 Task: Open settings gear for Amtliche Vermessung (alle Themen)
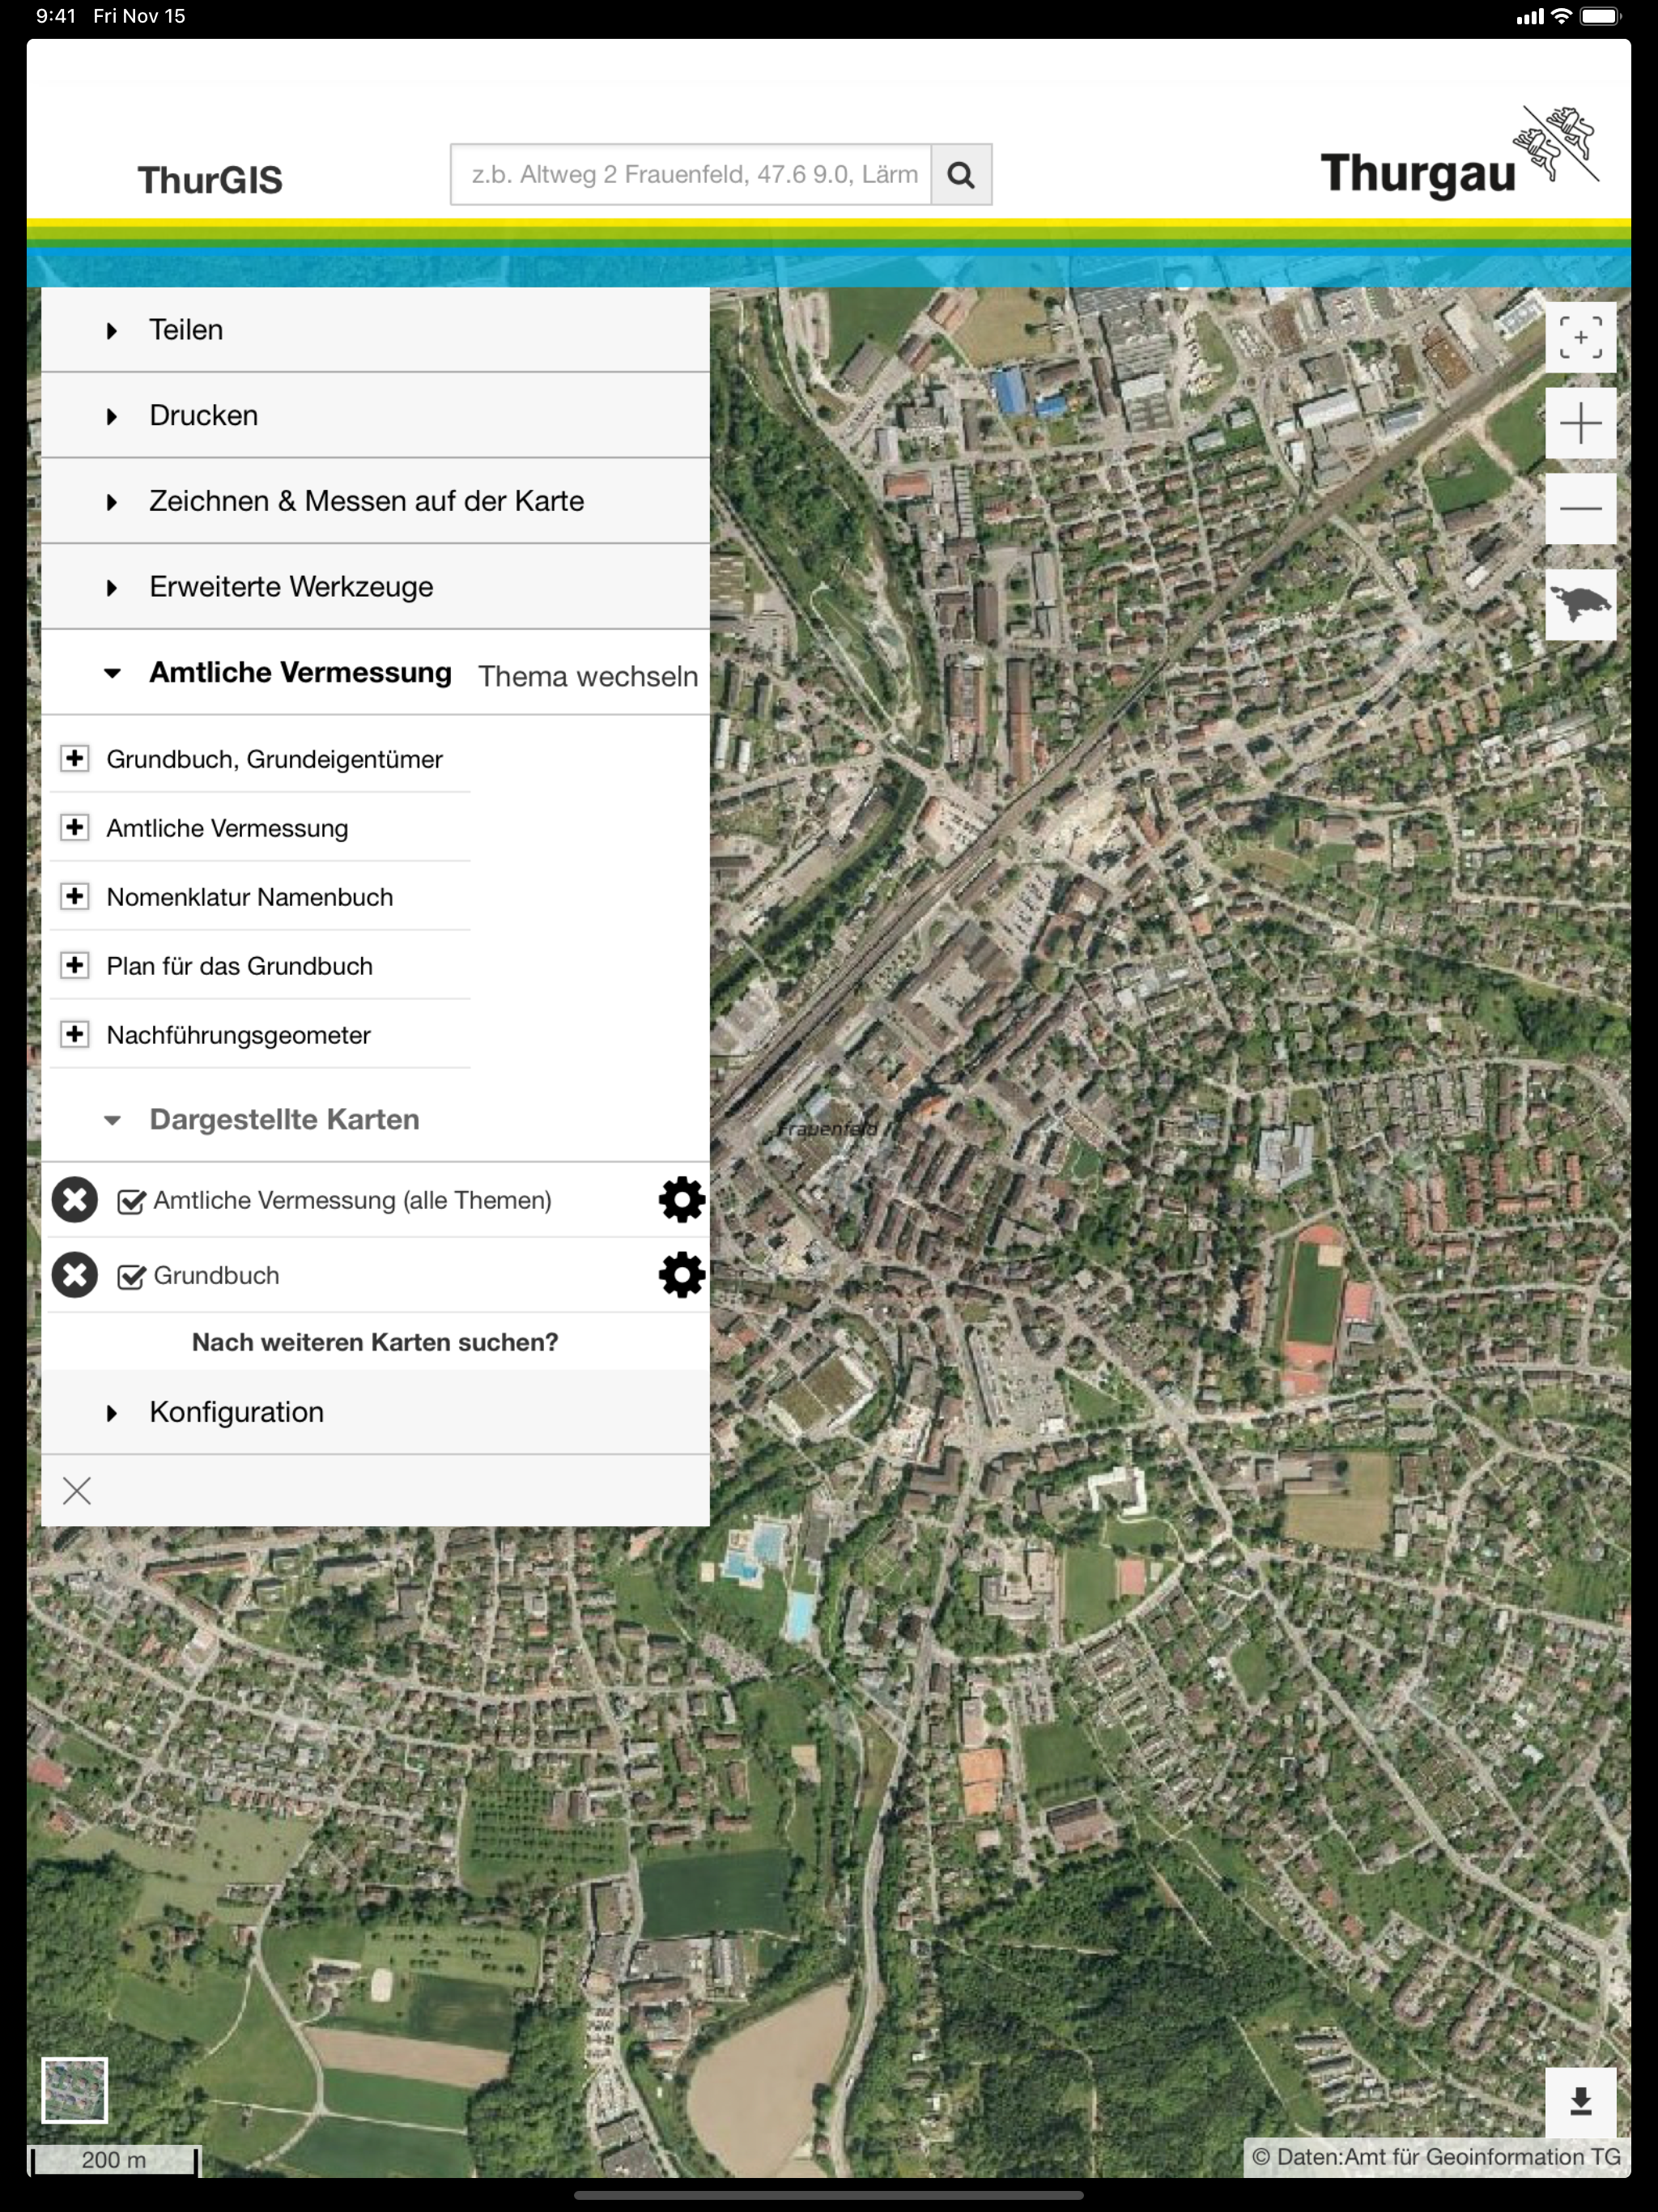(x=682, y=1200)
